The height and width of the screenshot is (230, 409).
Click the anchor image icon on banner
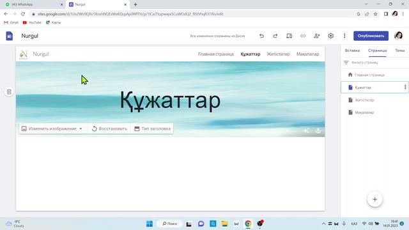coord(318,130)
